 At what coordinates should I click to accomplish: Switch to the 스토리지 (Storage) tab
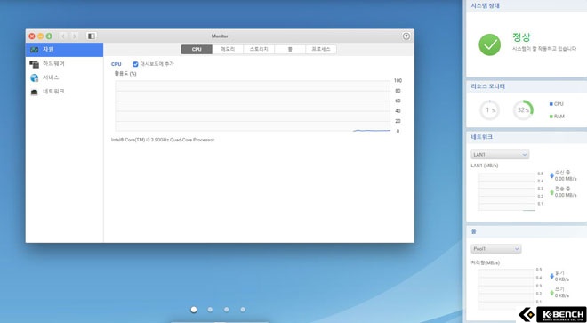click(259, 50)
